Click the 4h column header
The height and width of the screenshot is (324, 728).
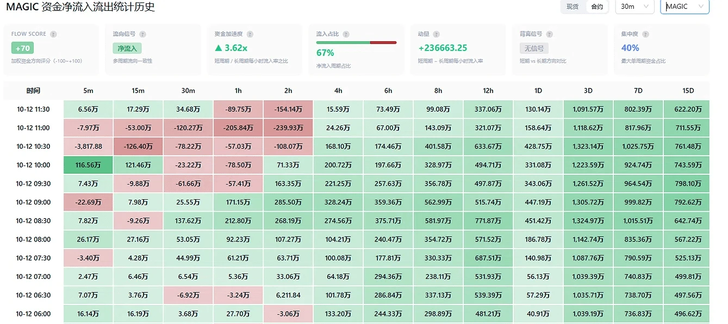click(338, 91)
